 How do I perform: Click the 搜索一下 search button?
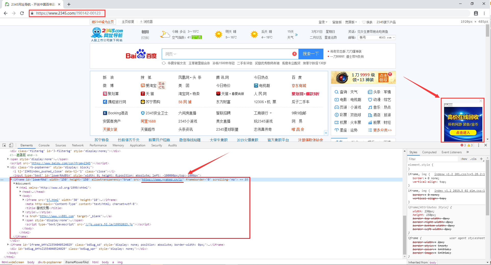click(311, 54)
